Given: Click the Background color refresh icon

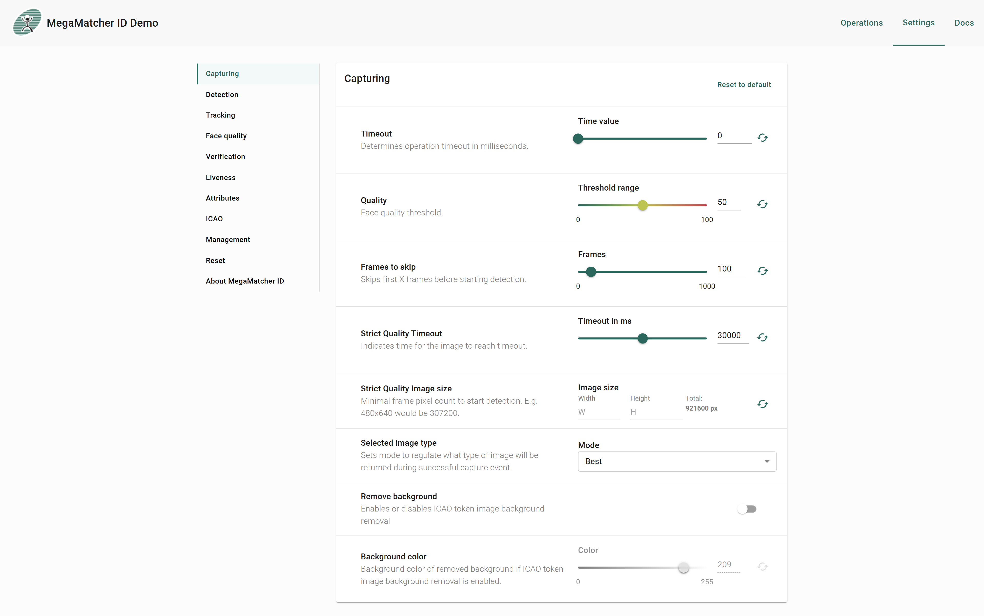Looking at the screenshot, I should click(762, 567).
